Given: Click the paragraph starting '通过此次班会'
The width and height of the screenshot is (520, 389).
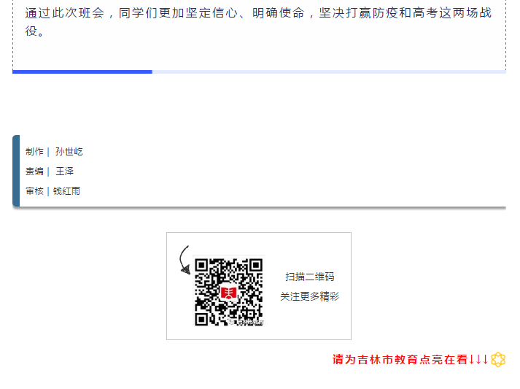Looking at the screenshot, I should tap(259, 22).
